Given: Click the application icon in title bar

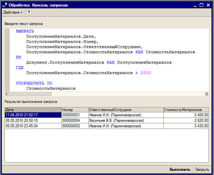Looking at the screenshot, I should point(5,5).
